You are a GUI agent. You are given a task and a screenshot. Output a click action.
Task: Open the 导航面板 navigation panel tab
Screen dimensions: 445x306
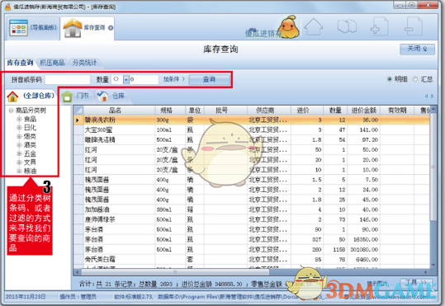tap(33, 28)
